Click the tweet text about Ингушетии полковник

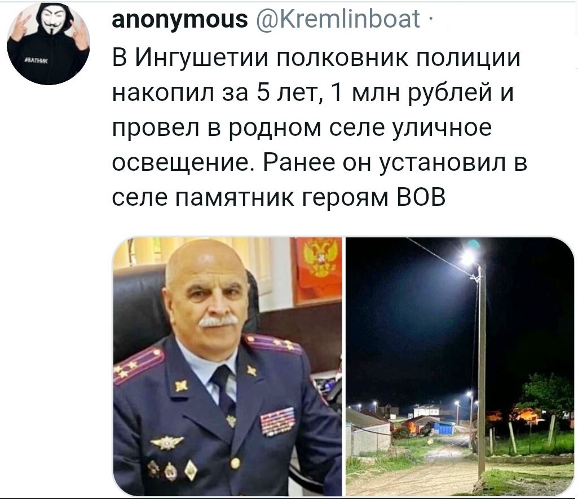pyautogui.click(x=319, y=127)
